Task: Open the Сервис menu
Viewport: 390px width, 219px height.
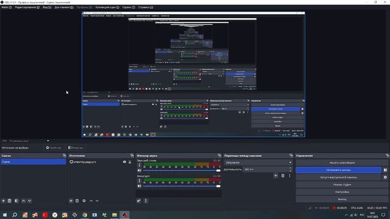Action: [x=129, y=7]
